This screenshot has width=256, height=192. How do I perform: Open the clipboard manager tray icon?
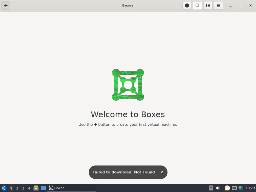pos(227,188)
